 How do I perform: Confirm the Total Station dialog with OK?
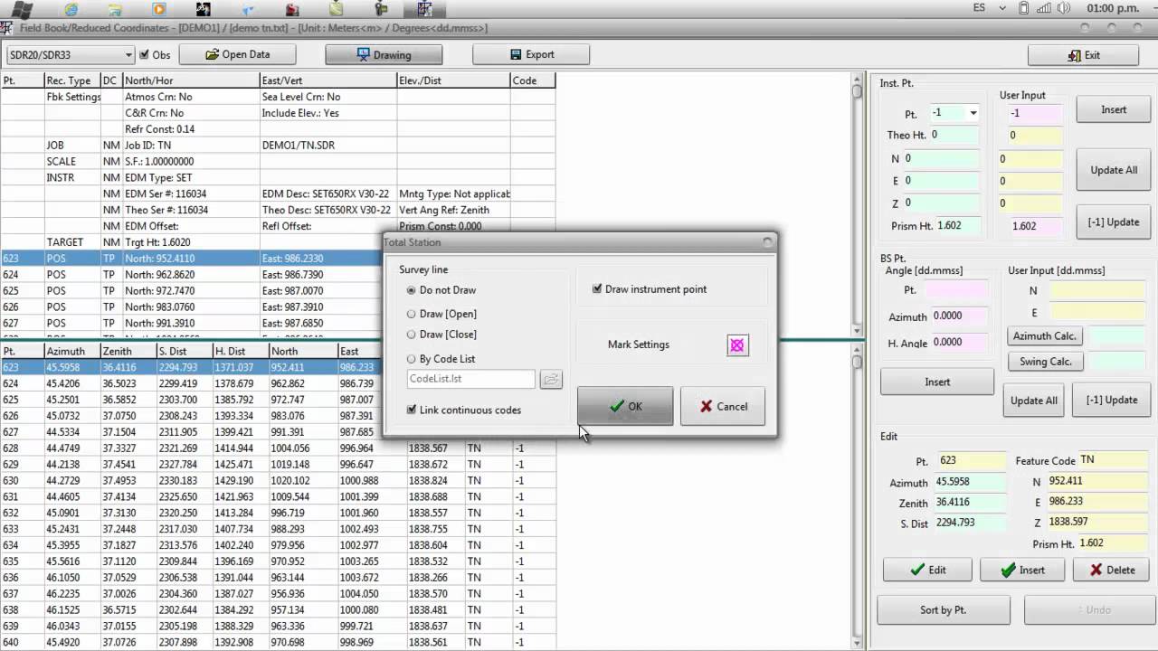point(624,407)
